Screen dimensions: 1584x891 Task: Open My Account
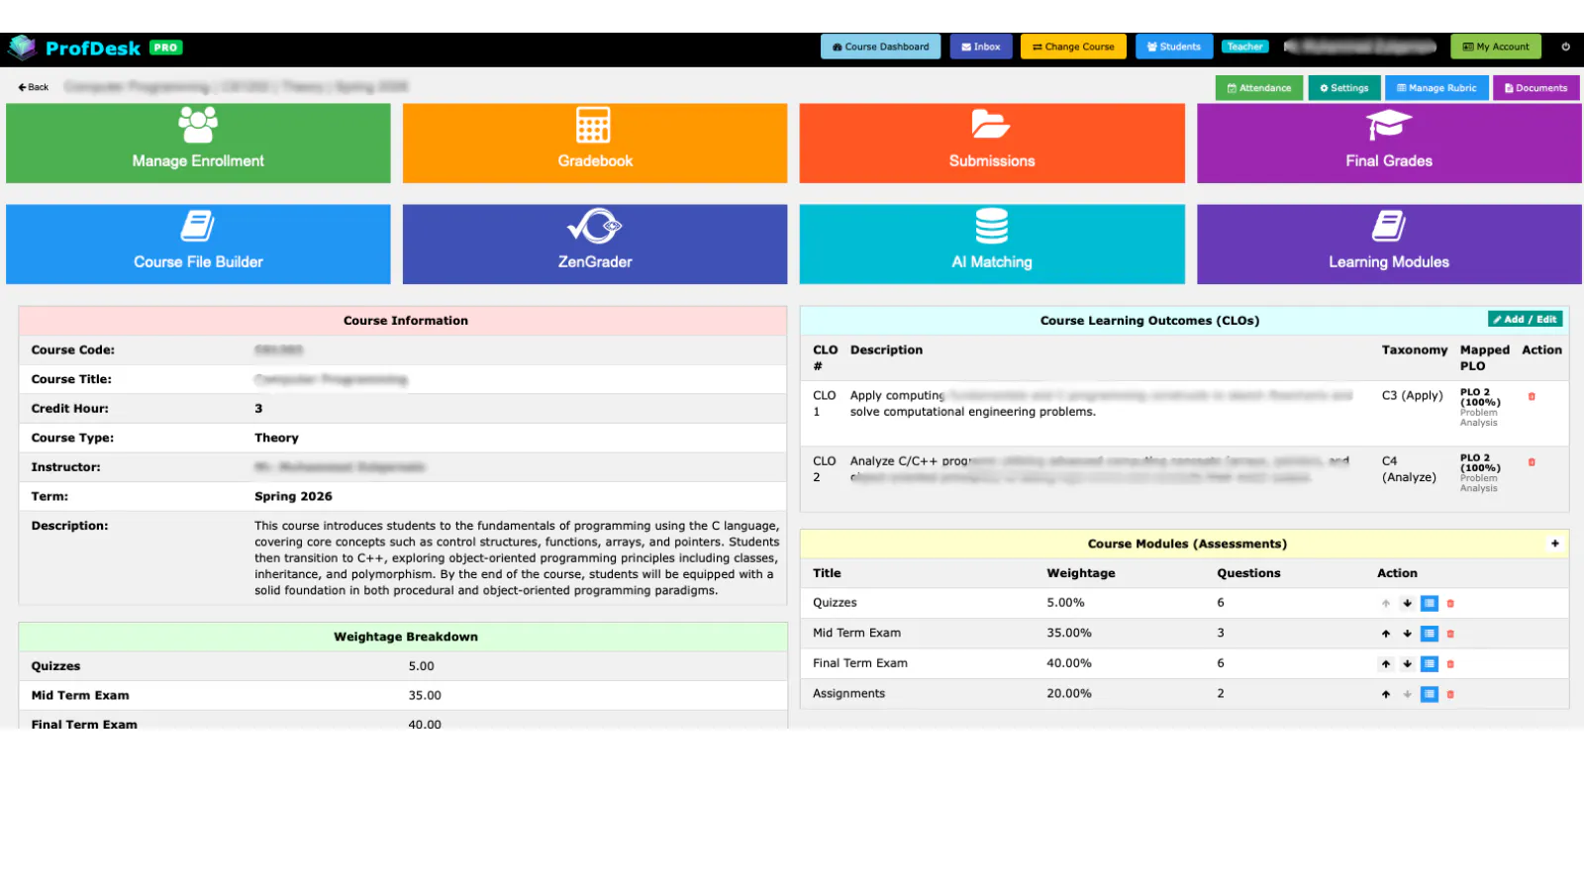(1496, 47)
